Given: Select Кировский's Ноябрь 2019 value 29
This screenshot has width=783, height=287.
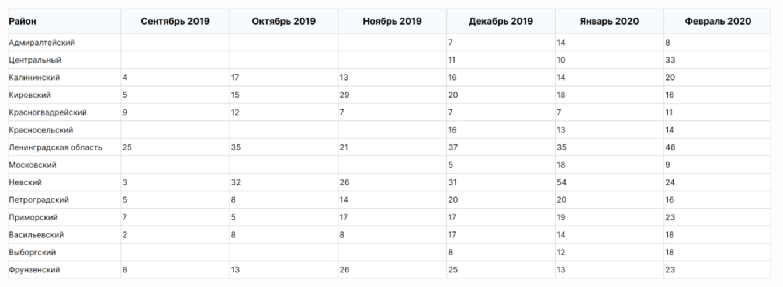Looking at the screenshot, I should tap(344, 95).
